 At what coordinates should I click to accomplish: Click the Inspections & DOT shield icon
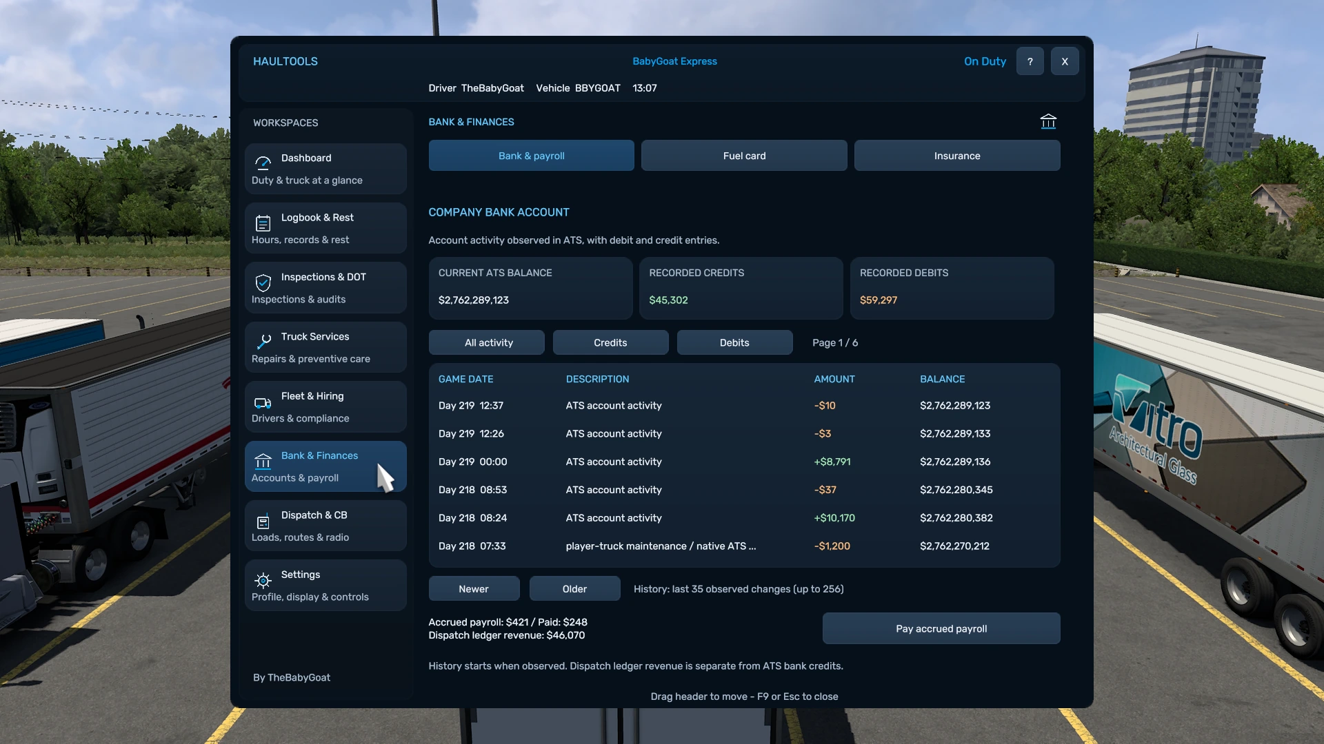tap(263, 282)
